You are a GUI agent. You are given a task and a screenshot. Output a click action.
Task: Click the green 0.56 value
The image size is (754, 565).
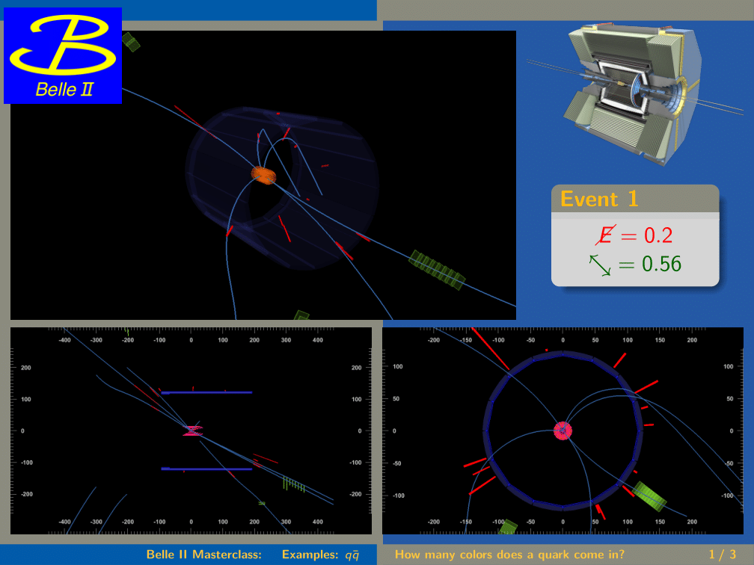tap(661, 264)
